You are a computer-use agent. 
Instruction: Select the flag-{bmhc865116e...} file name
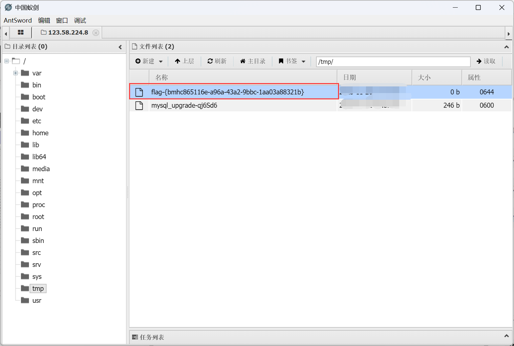point(228,92)
